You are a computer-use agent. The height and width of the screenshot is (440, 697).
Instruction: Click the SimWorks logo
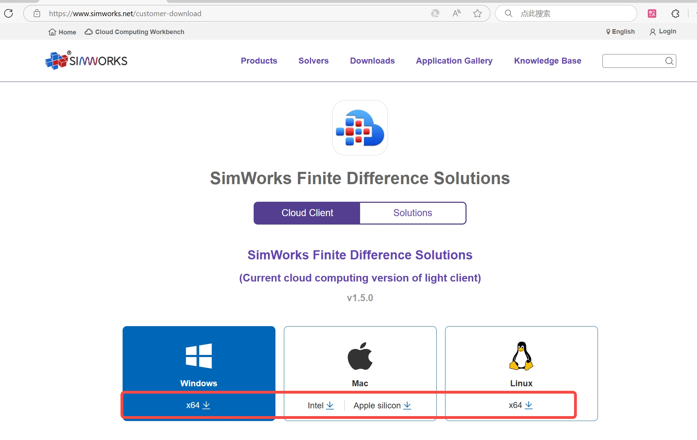(86, 60)
